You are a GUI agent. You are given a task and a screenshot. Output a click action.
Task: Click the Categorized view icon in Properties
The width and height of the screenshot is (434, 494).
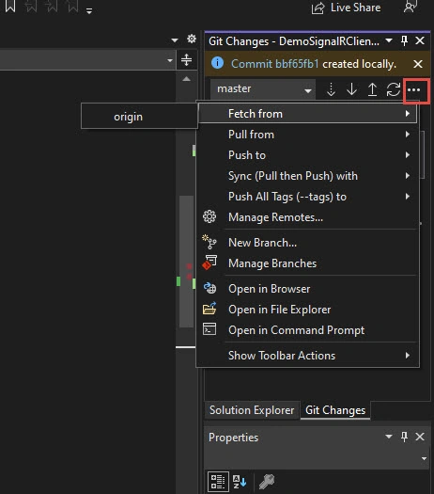click(218, 482)
